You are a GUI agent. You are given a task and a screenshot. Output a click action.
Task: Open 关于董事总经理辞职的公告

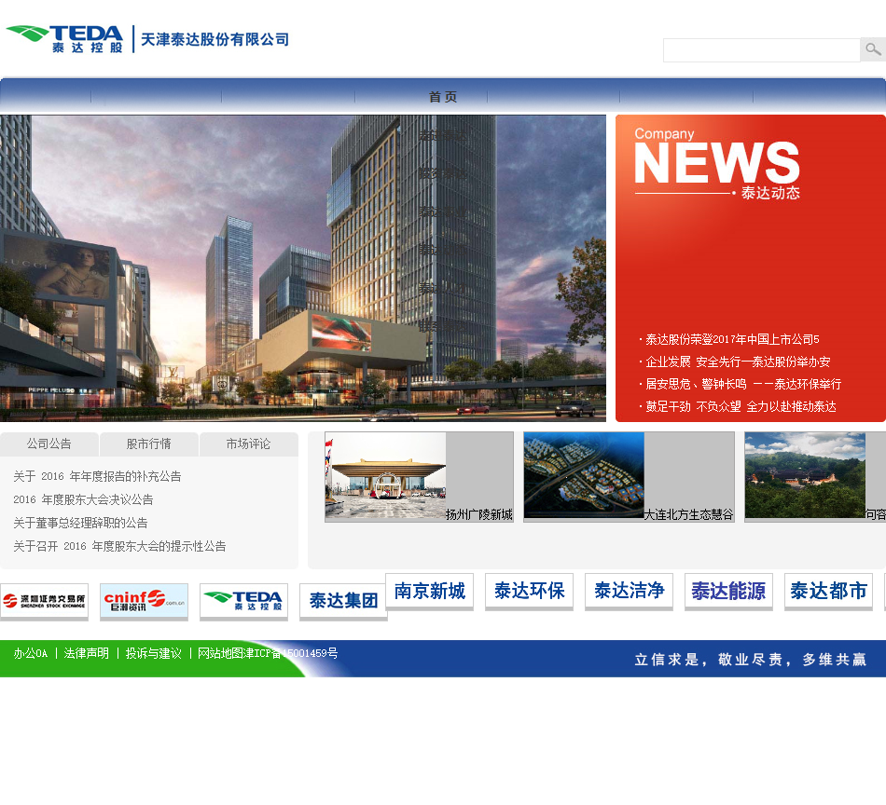pyautogui.click(x=80, y=523)
